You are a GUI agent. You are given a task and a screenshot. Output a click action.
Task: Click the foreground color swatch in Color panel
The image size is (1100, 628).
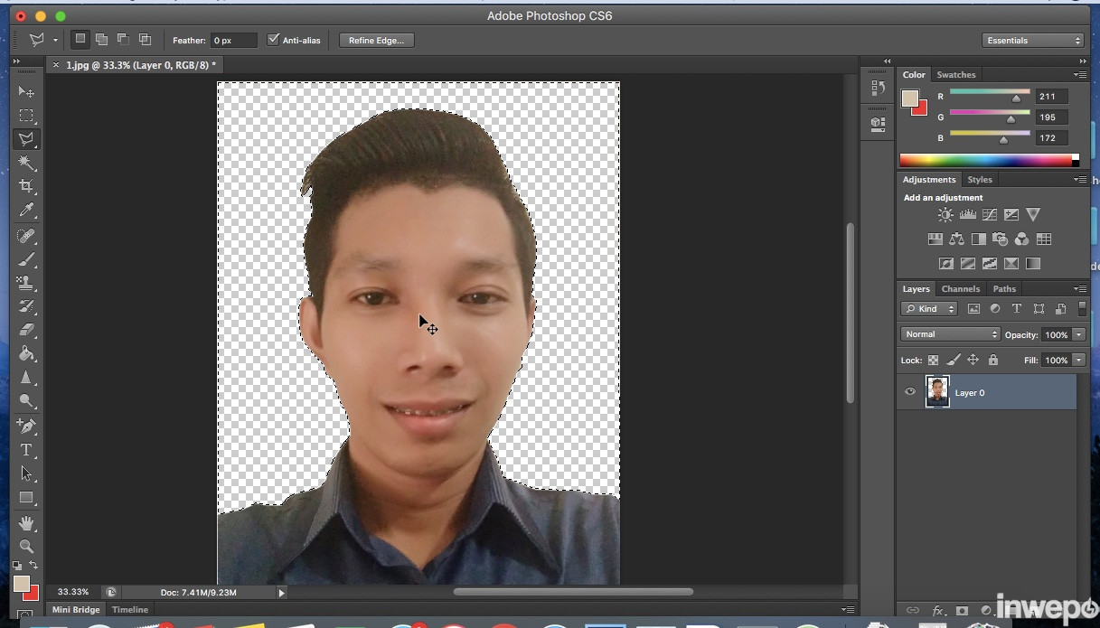(909, 98)
